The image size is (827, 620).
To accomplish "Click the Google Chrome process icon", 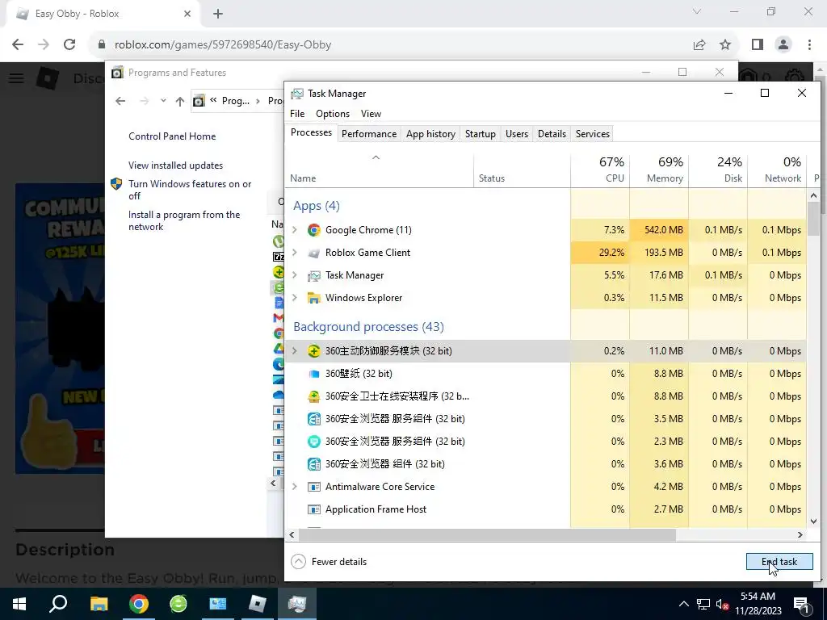I will [x=314, y=230].
